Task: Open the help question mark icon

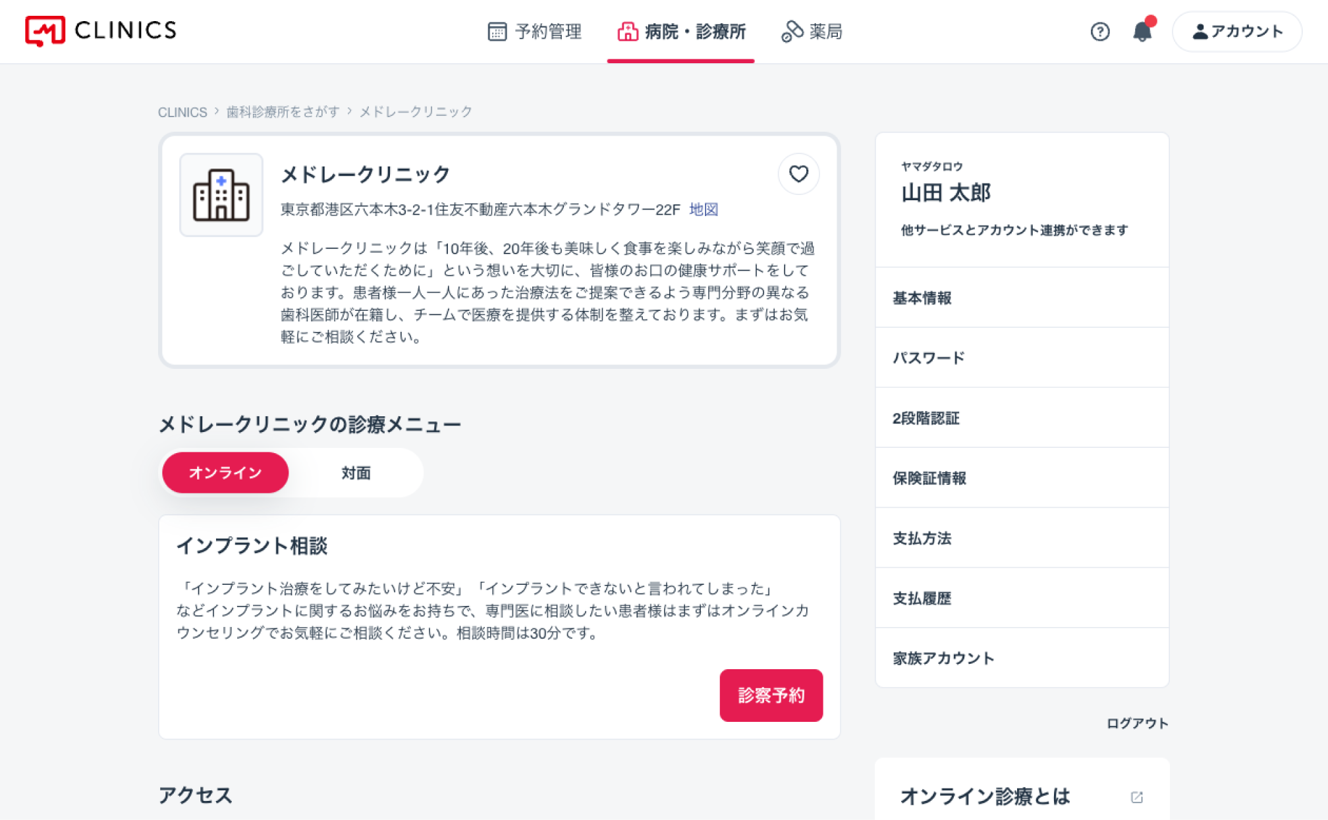Action: pyautogui.click(x=1099, y=32)
